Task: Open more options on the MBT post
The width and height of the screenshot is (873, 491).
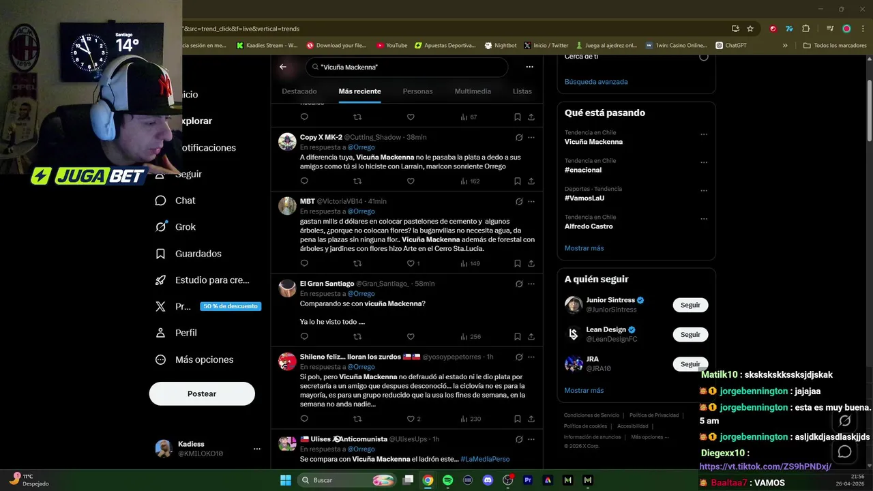Action: coord(531,202)
